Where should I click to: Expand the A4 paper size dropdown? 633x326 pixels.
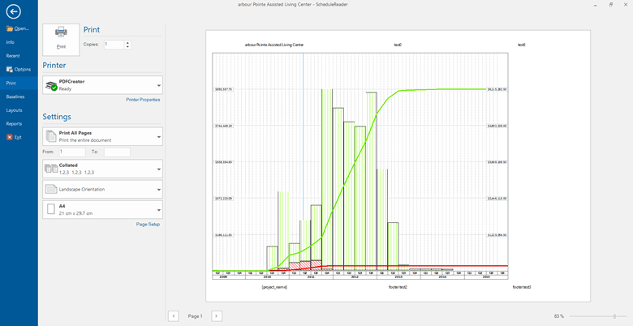point(158,210)
